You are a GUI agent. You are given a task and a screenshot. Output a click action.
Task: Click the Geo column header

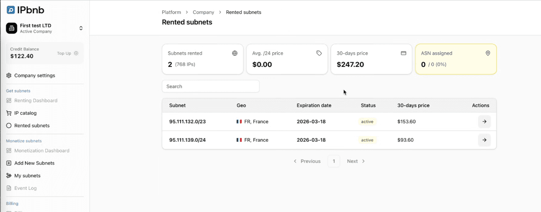pyautogui.click(x=241, y=106)
